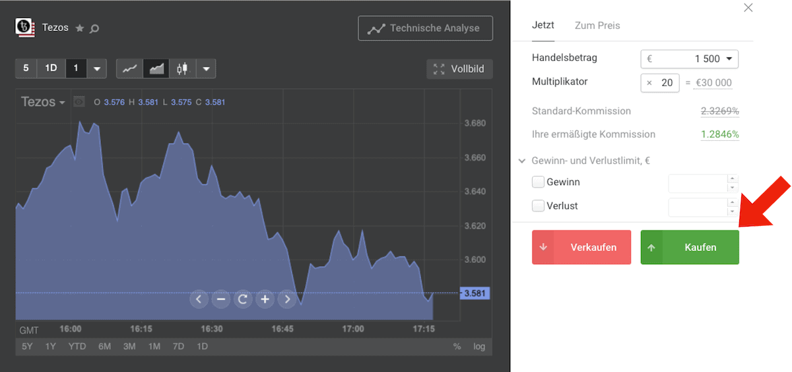The width and height of the screenshot is (792, 372).
Task: Switch to the Zum Preis tab
Action: pyautogui.click(x=597, y=26)
